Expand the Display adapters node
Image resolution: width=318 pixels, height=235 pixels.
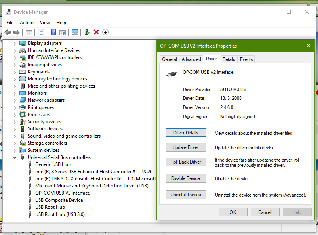[x=15, y=43]
